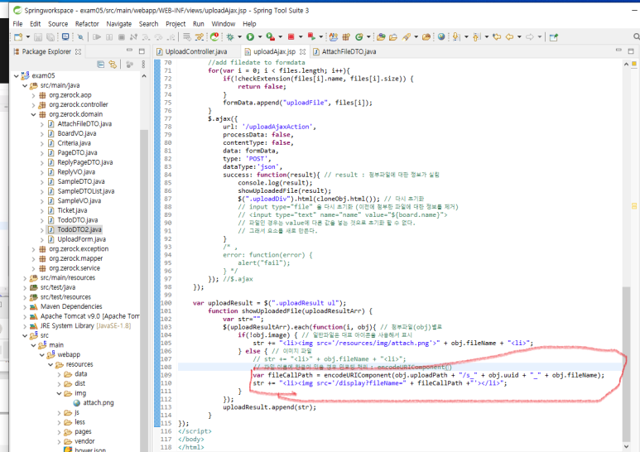The height and width of the screenshot is (452, 640).
Task: Close the Package Explorer view
Action: click(78, 51)
